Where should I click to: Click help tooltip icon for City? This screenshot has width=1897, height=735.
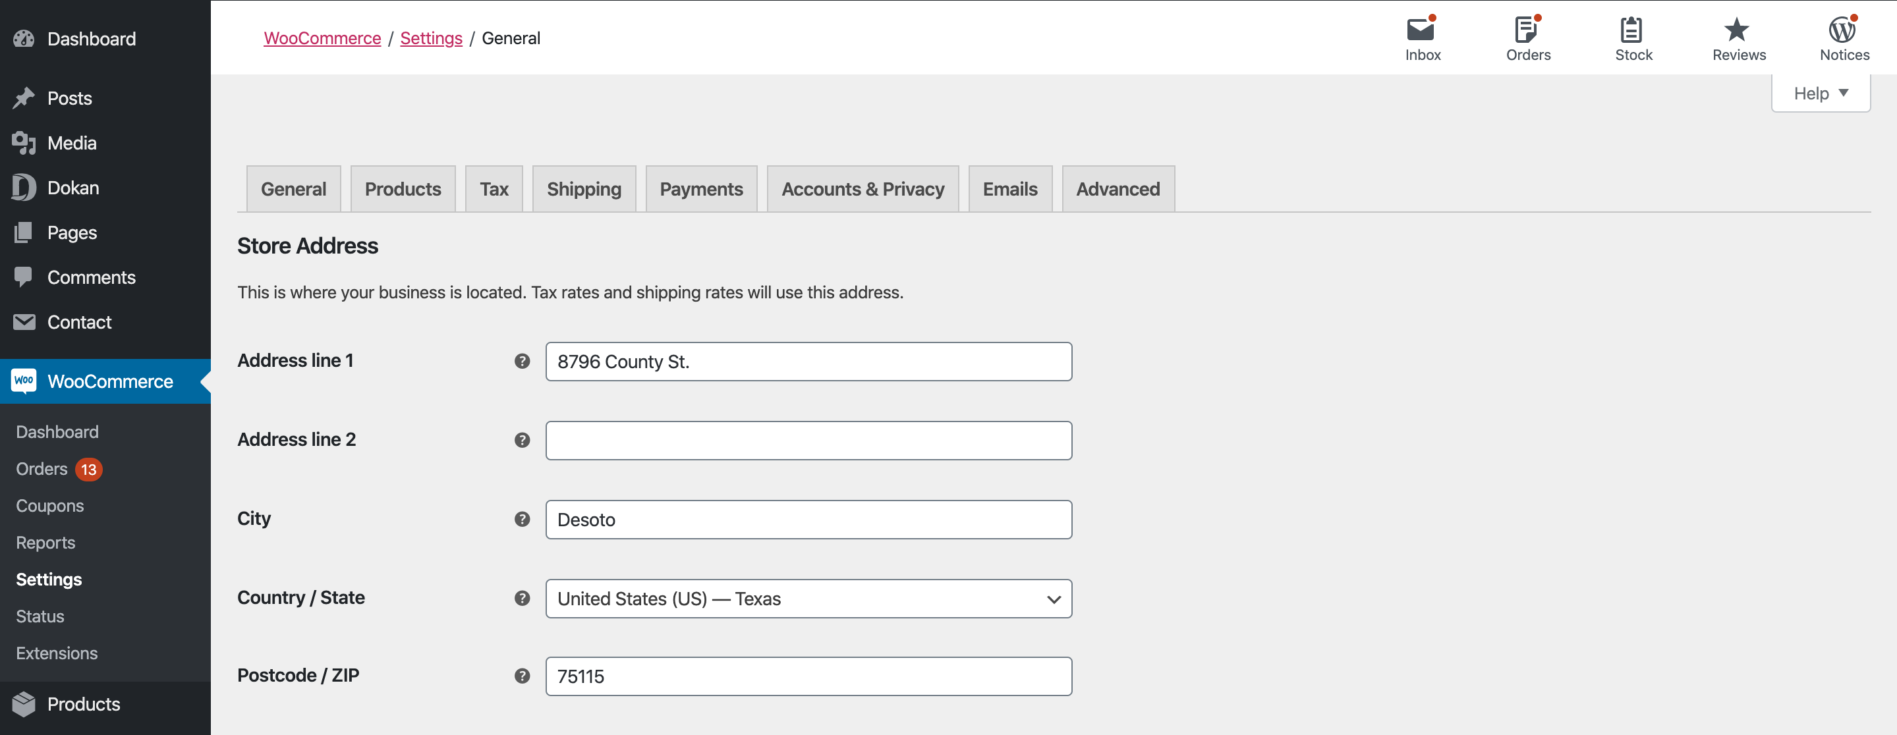(522, 520)
